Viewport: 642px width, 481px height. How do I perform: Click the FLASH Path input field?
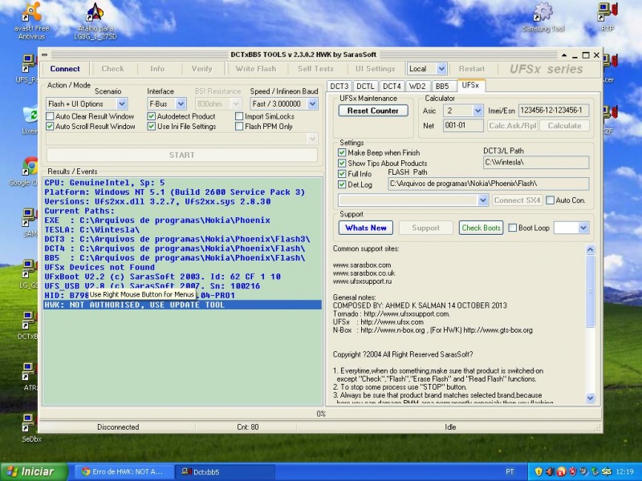[488, 184]
